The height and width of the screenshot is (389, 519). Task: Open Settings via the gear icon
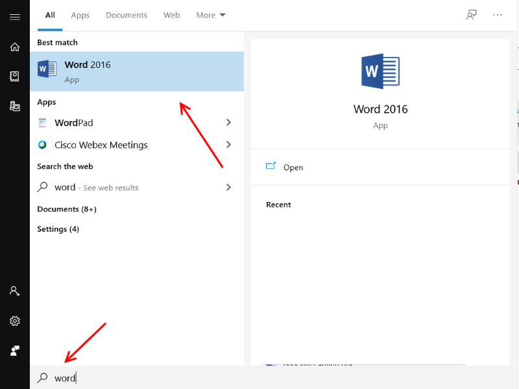click(14, 320)
